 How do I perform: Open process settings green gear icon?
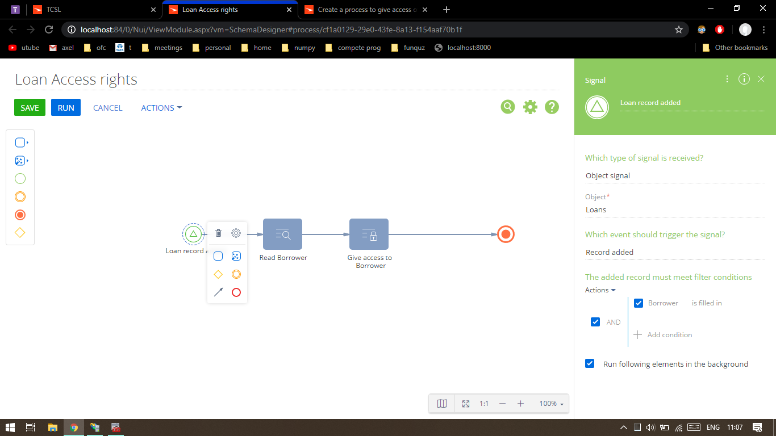click(x=530, y=107)
